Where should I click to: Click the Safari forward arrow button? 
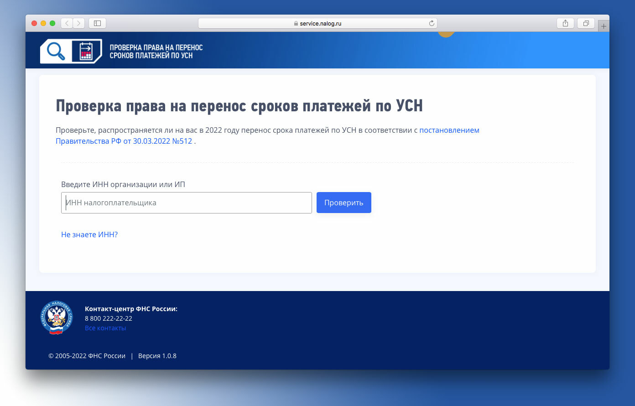(79, 23)
